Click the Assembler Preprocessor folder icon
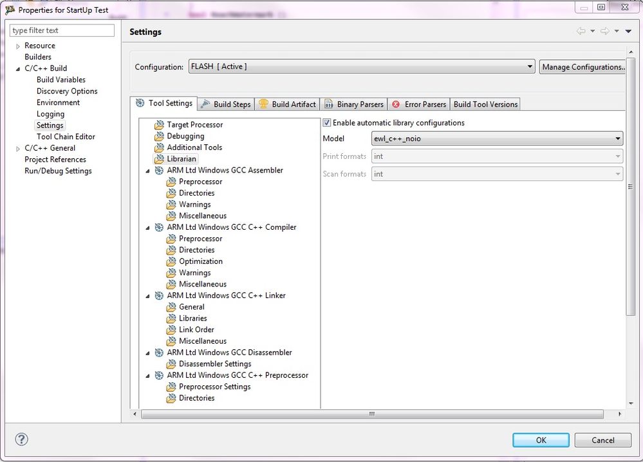643x462 pixels. [x=171, y=181]
